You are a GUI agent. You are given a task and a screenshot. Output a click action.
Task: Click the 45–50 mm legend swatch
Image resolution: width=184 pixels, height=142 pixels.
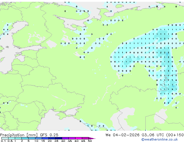click(x=85, y=138)
